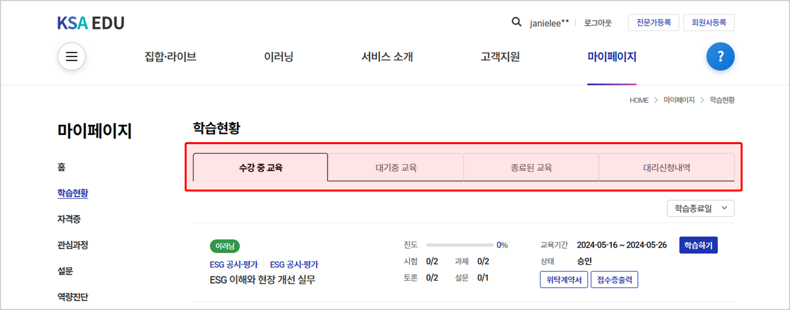Go to 마이페이지 in the top navigation
This screenshot has width=790, height=310.
coord(612,57)
